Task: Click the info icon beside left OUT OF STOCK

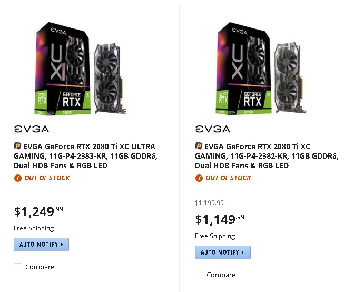Action: click(17, 178)
